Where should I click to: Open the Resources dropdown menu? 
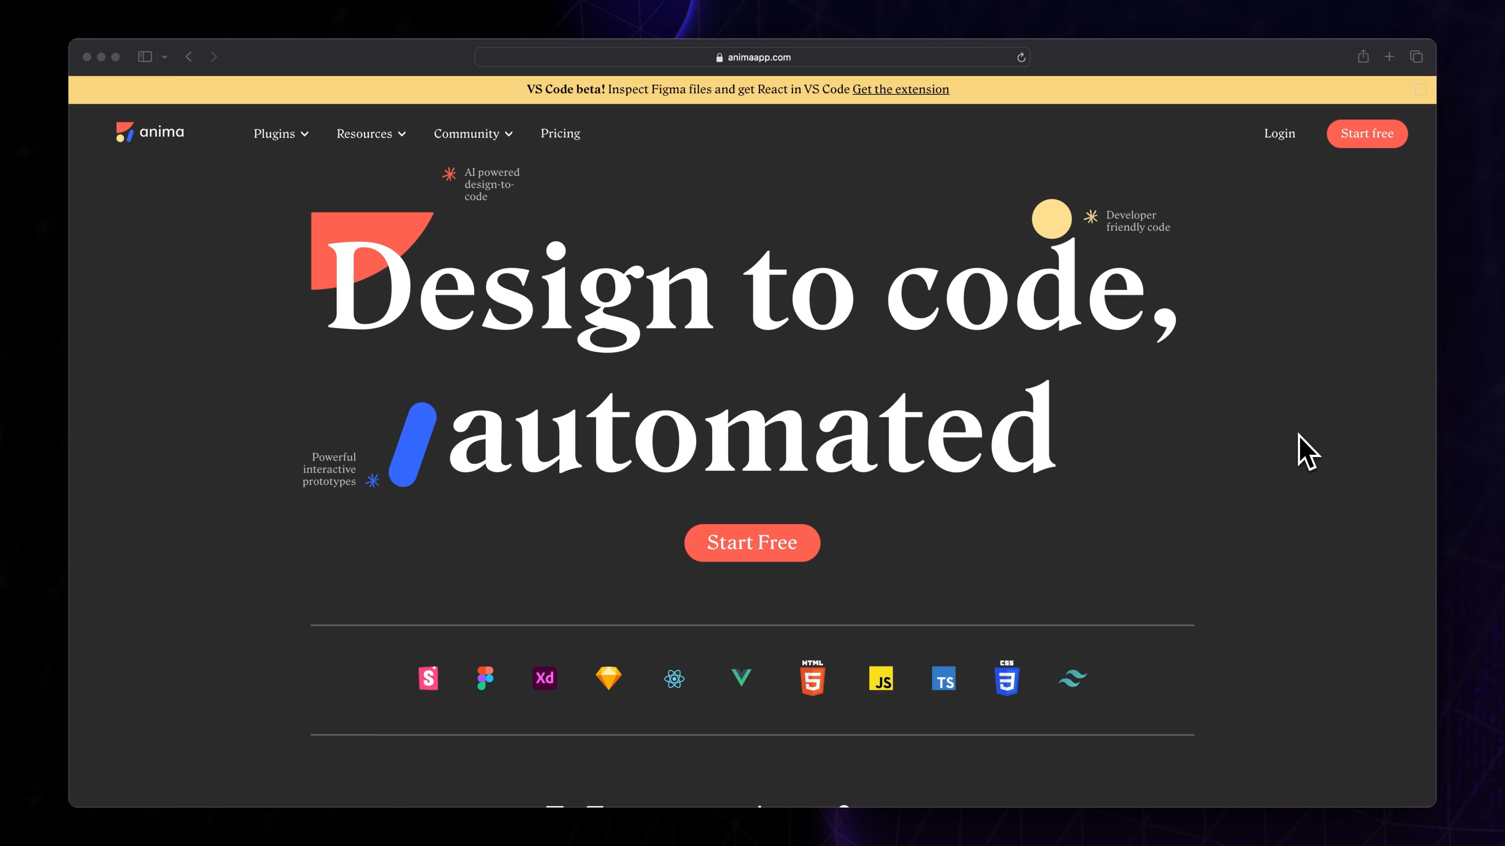click(x=371, y=134)
